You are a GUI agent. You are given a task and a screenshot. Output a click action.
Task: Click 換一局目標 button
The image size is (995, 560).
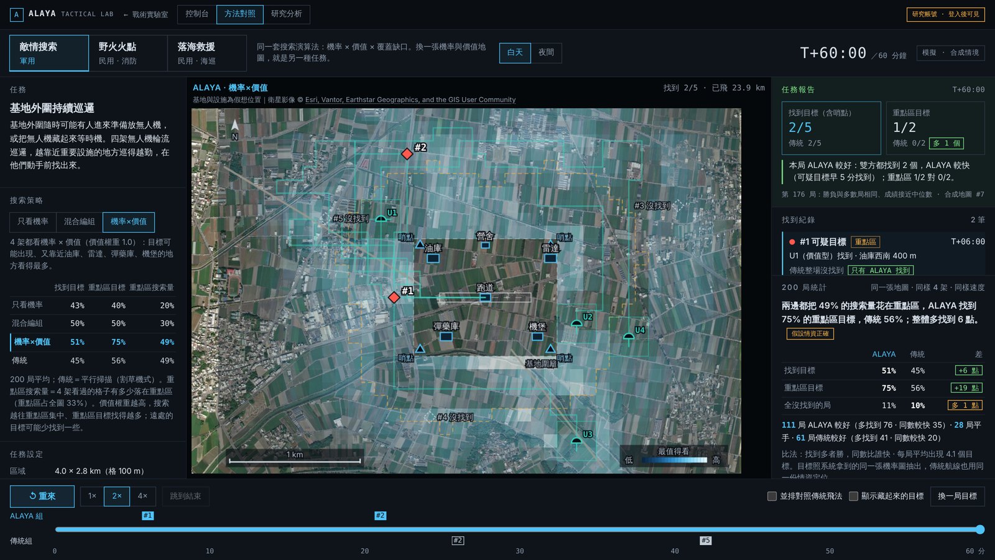tap(957, 497)
